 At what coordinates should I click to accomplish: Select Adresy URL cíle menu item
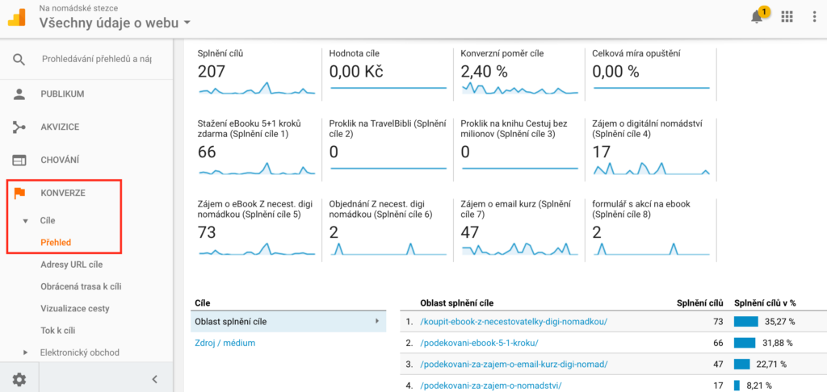(x=71, y=265)
